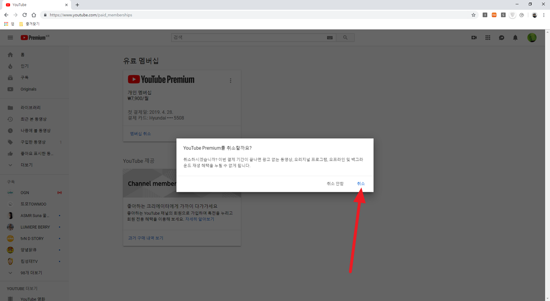Open the OGN channel subscription
This screenshot has width=550, height=301.
tap(34, 192)
